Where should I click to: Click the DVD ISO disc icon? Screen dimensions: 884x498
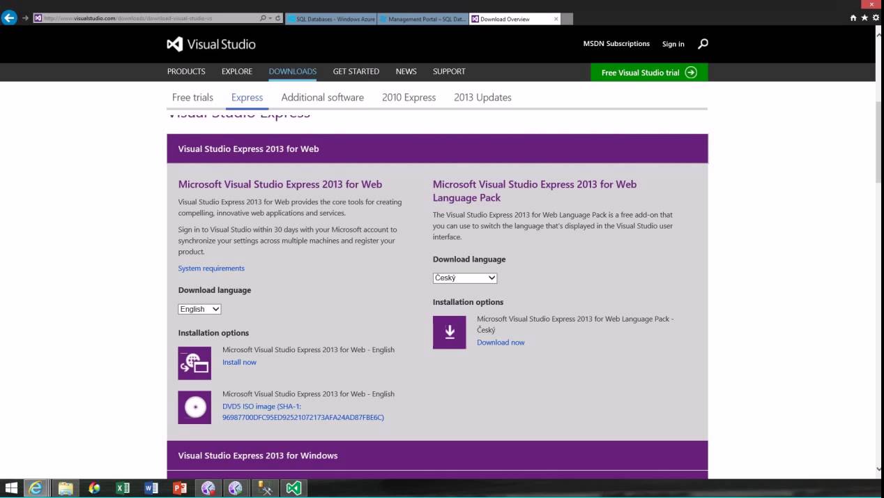pyautogui.click(x=195, y=407)
